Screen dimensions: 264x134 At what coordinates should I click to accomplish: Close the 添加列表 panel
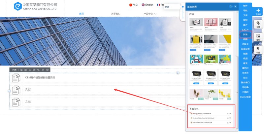pos(235,7)
